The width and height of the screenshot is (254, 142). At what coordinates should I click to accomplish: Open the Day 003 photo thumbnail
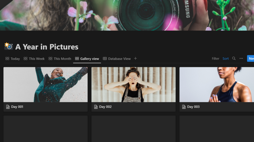pos(217,84)
